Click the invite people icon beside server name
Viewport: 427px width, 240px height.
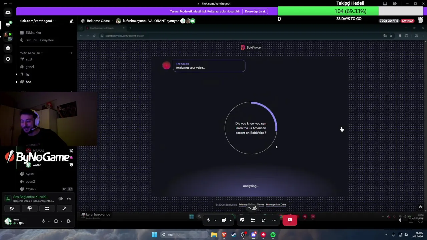(x=71, y=21)
